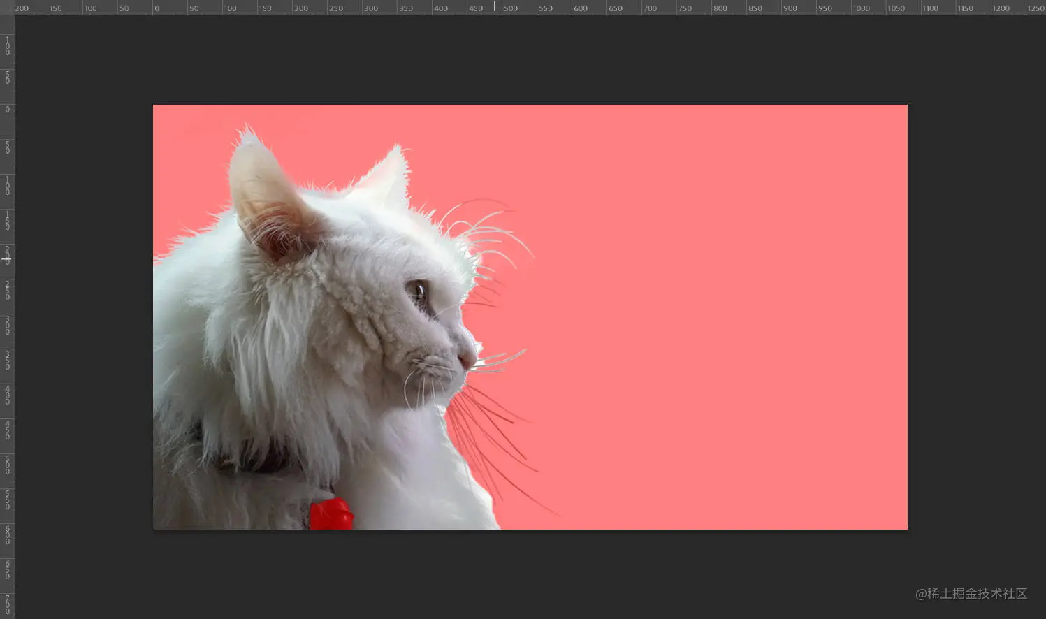Screen dimensions: 1046x619
Task: Click the 200 mark on vertical ruler
Action: (x=7, y=255)
